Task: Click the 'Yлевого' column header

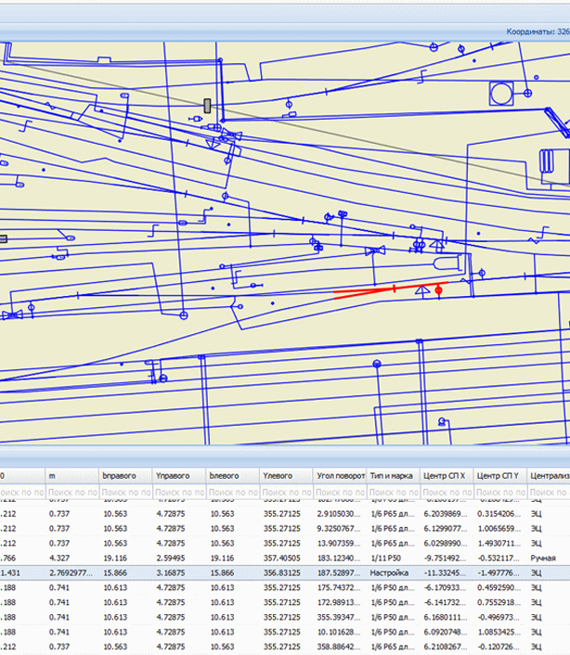Action: click(286, 475)
